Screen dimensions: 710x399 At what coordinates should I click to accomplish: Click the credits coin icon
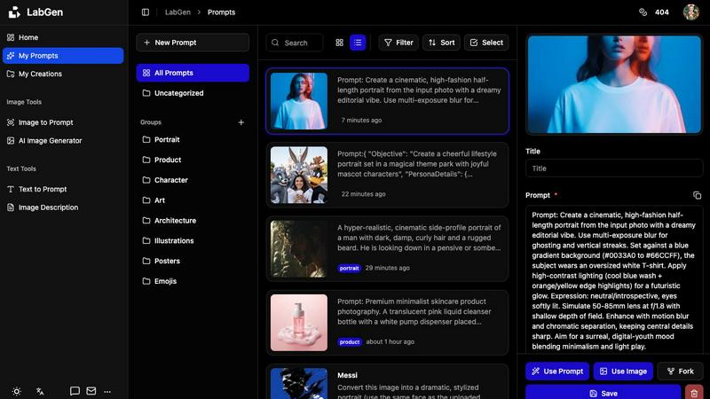click(643, 12)
